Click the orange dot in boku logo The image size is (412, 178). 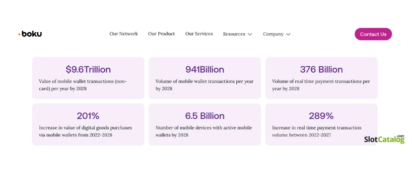click(x=19, y=34)
